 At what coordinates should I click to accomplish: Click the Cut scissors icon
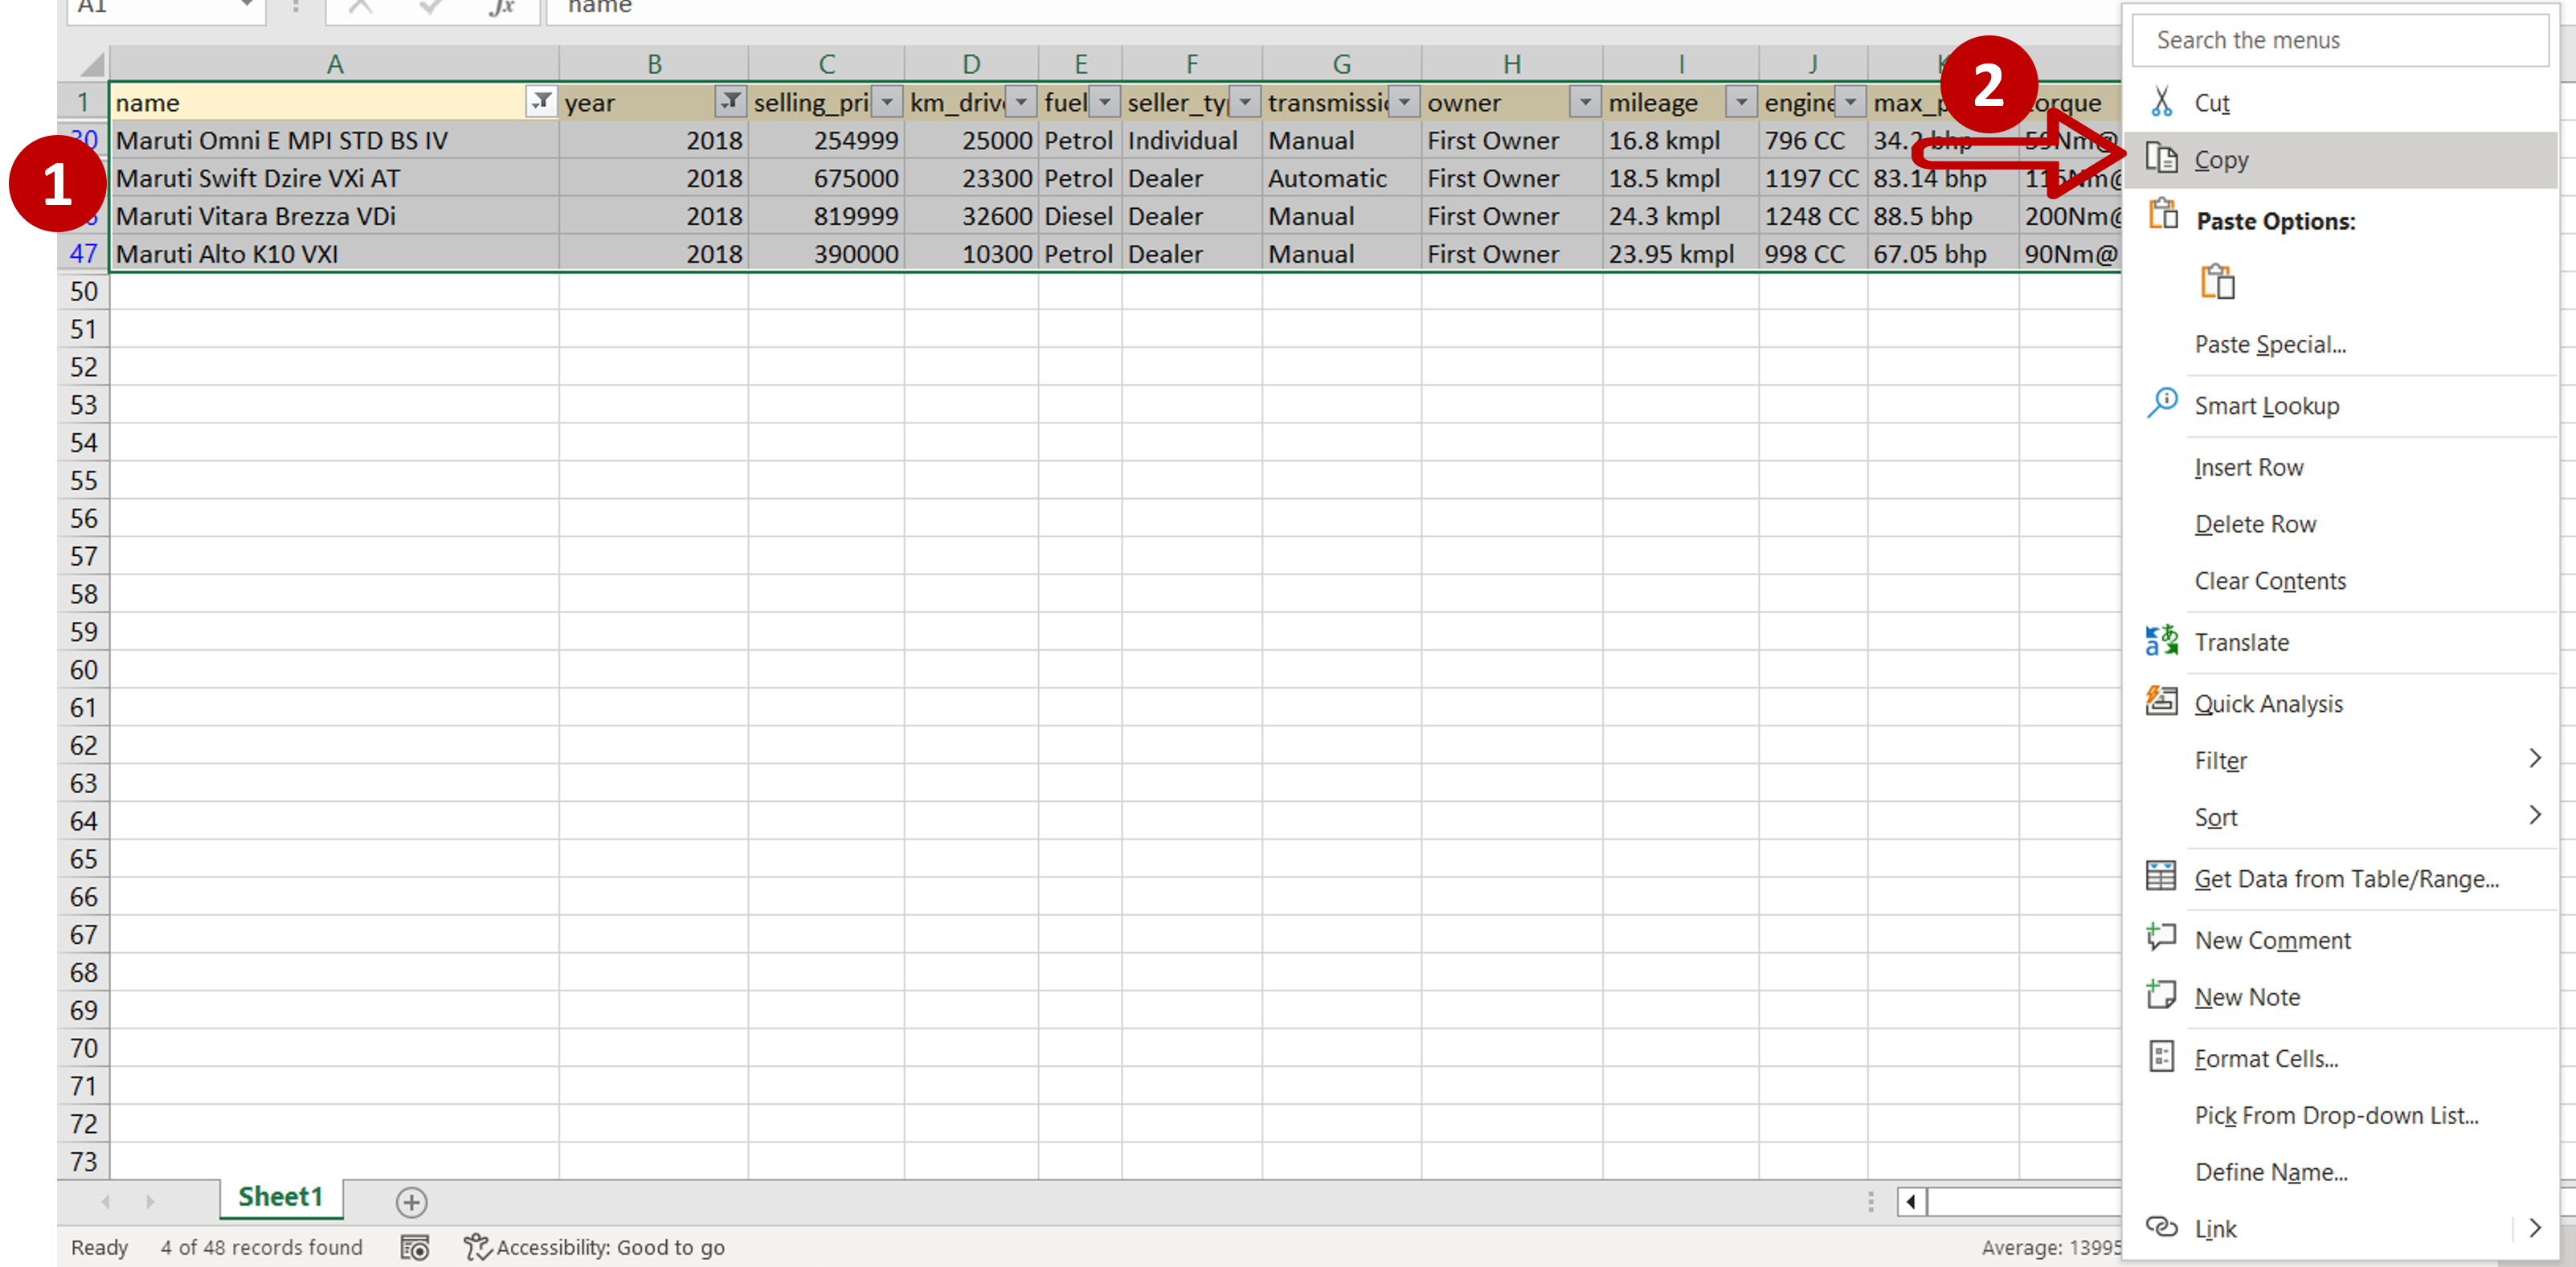[2161, 102]
